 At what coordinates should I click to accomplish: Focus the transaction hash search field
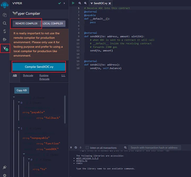coord(154,148)
